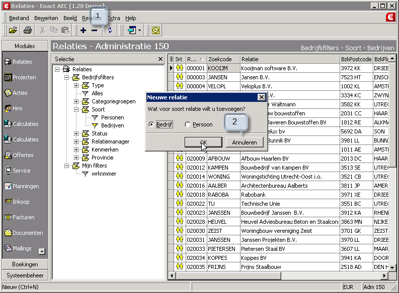
Task: Click the export window toolbar icon
Action: pyautogui.click(x=132, y=30)
